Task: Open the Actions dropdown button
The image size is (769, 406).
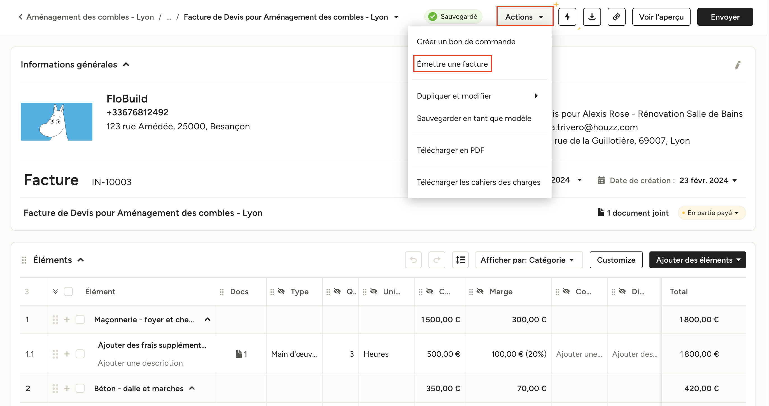Action: tap(525, 17)
